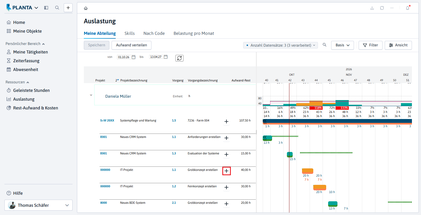Open the PLANTA logo dropdown

(x=22, y=8)
